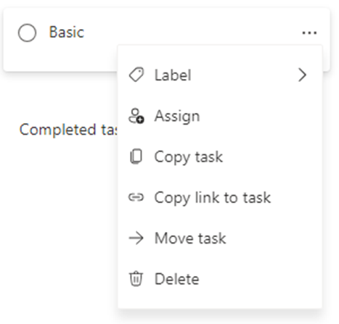Image resolution: width=339 pixels, height=324 pixels.
Task: Toggle the three-dots more options button
Action: point(309,33)
